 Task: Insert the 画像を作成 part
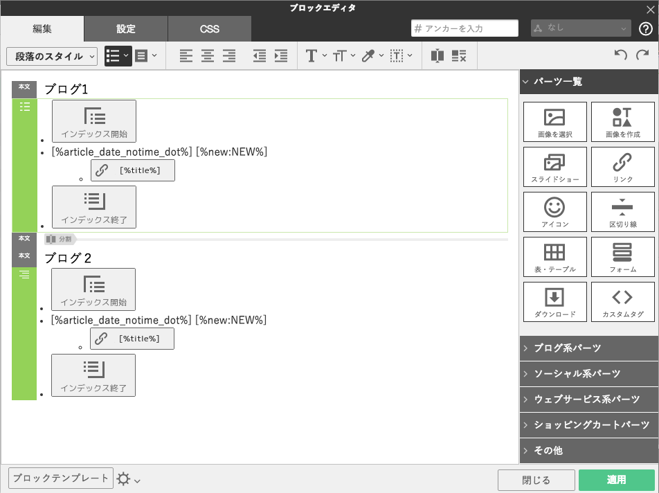click(x=623, y=122)
